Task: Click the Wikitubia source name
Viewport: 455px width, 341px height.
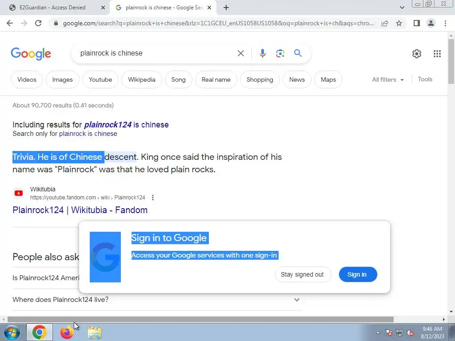Action: pos(43,189)
